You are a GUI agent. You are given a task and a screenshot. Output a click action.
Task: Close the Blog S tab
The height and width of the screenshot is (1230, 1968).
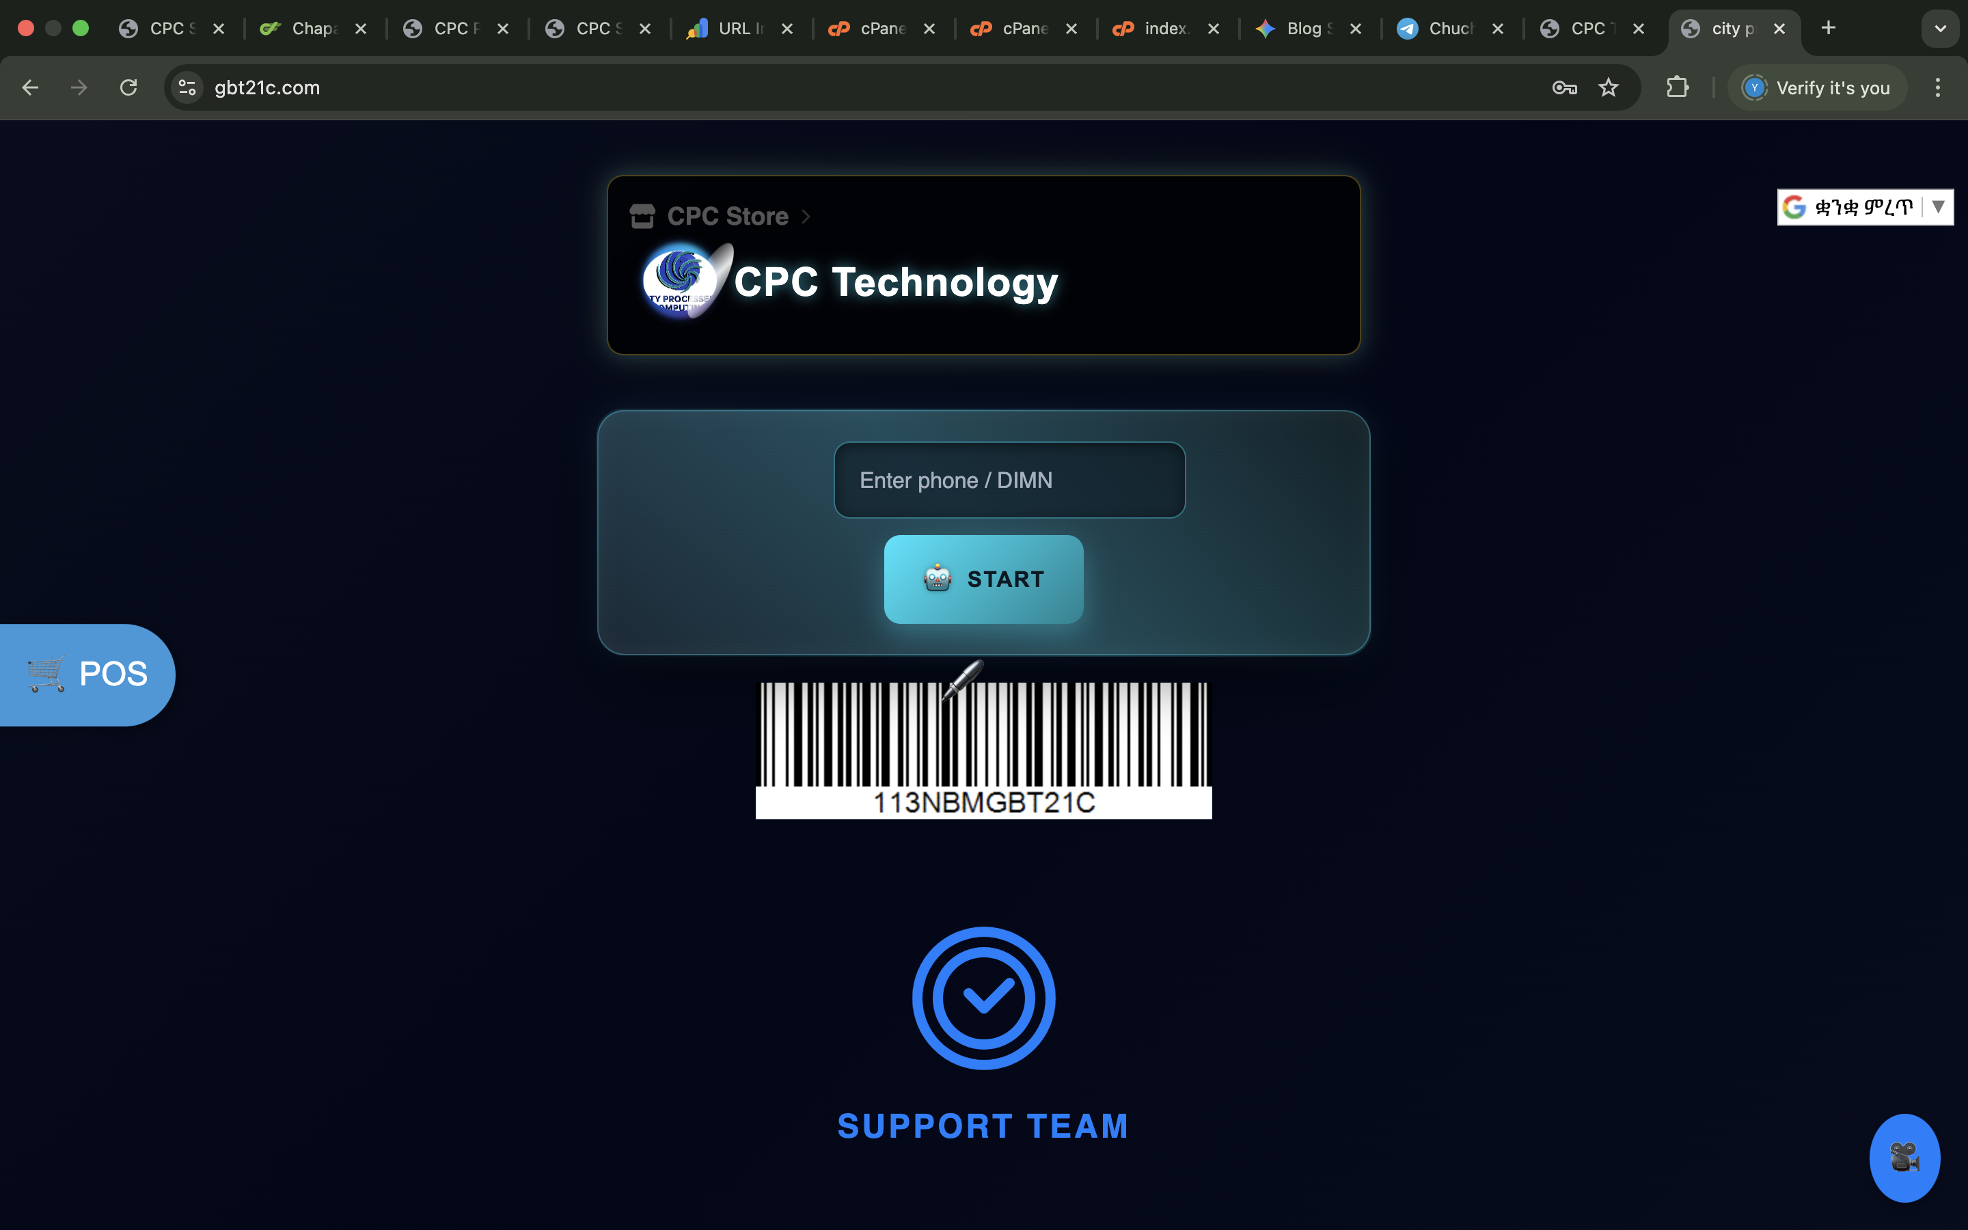pyautogui.click(x=1356, y=29)
